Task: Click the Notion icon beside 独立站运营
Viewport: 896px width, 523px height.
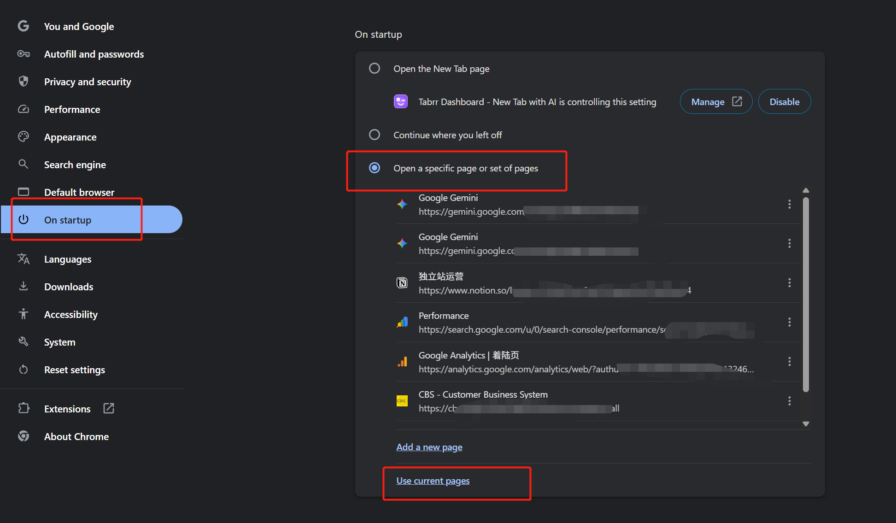Action: (402, 282)
